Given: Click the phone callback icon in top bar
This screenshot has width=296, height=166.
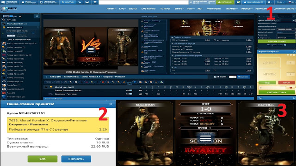Looking at the screenshot, I should [x=80, y=2].
